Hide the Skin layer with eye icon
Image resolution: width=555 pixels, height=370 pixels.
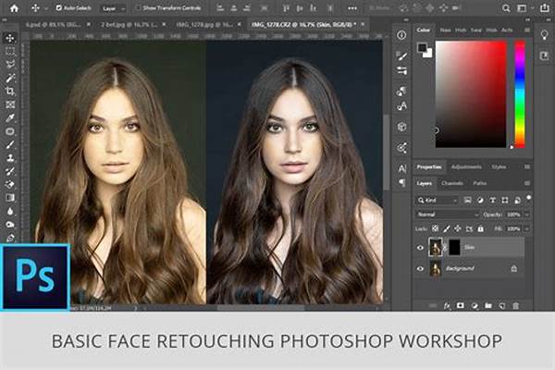(x=420, y=248)
